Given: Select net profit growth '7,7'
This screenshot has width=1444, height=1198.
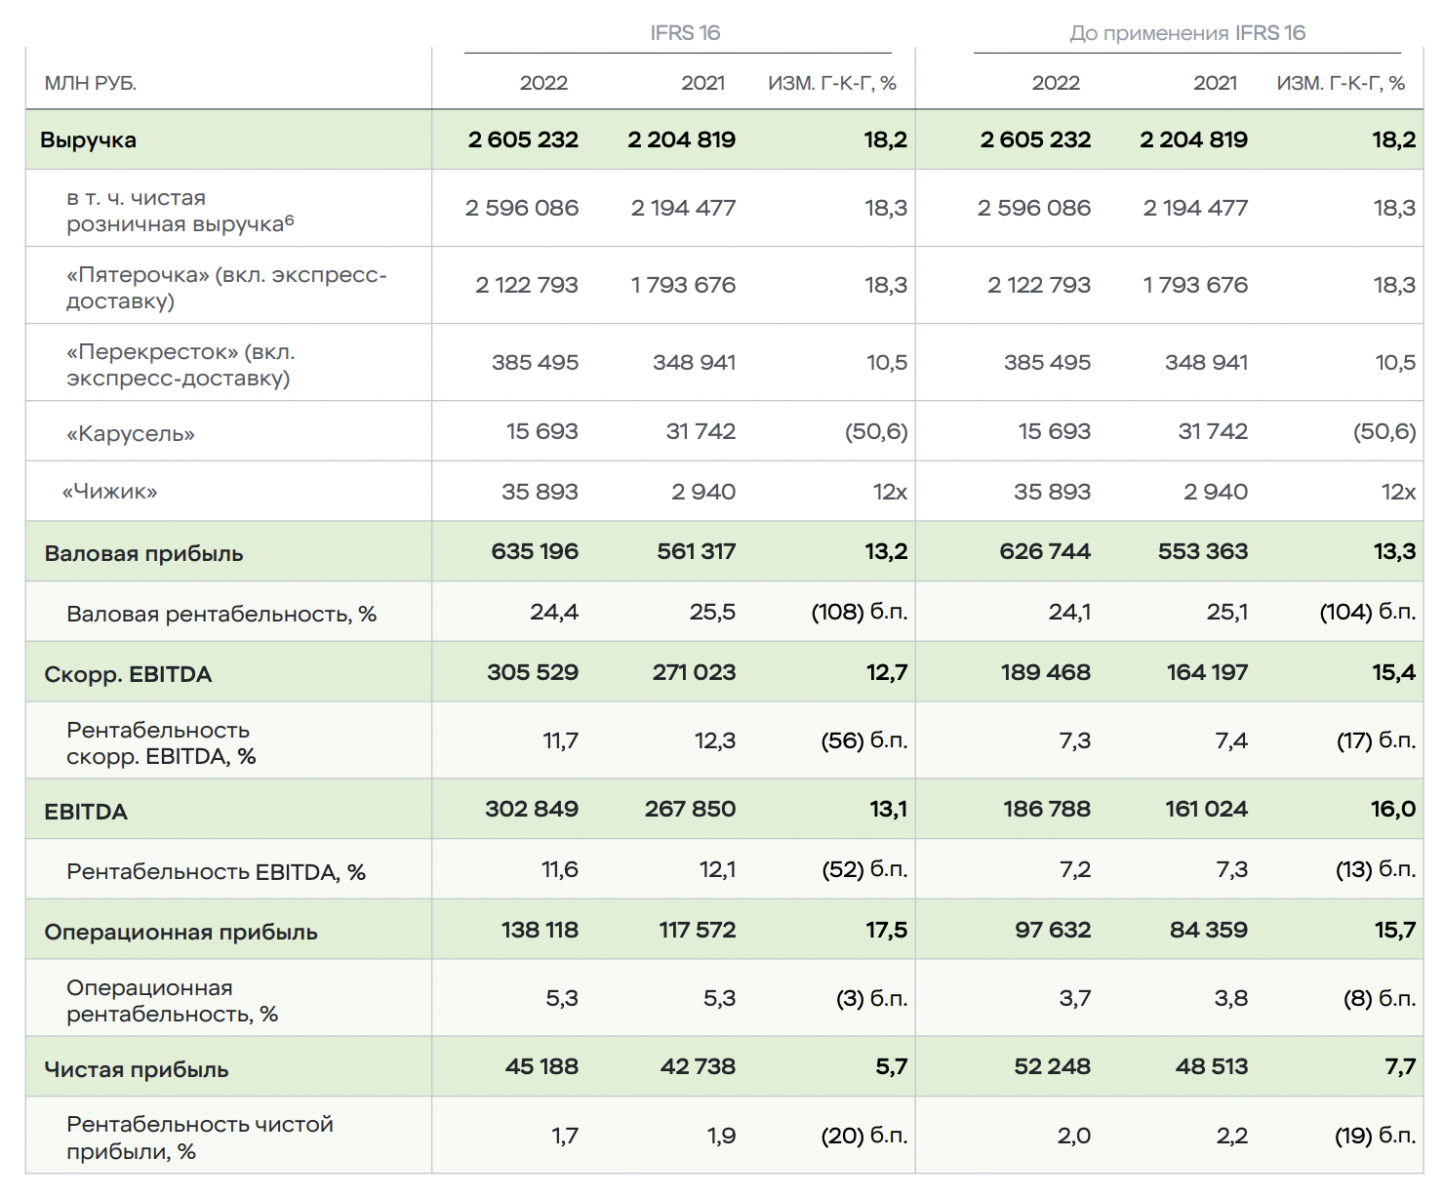Looking at the screenshot, I should [1400, 1066].
